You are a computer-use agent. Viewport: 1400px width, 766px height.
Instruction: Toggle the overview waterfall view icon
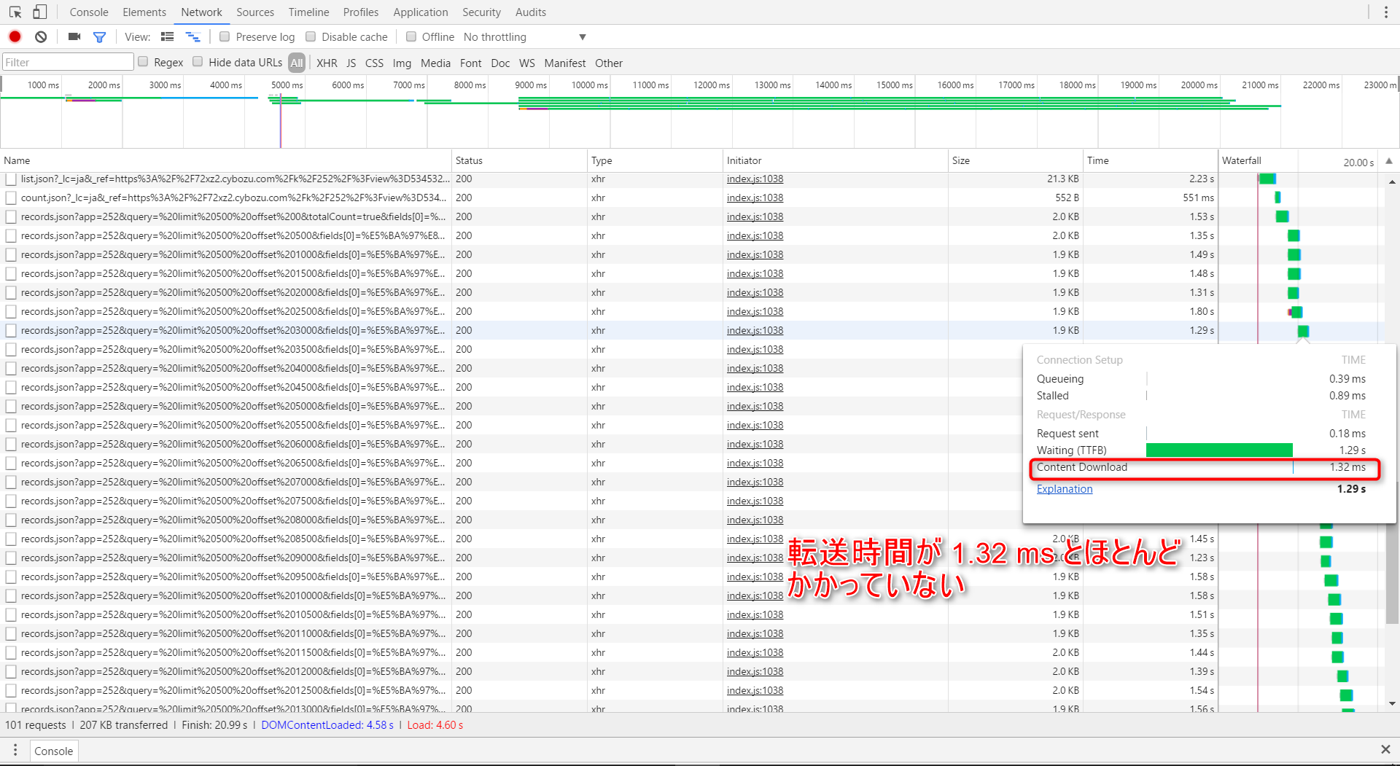click(192, 36)
